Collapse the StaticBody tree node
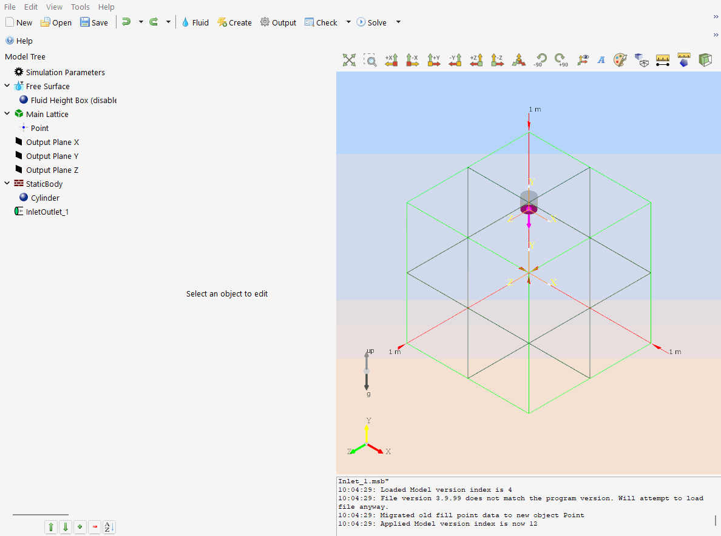This screenshot has height=536, width=721. click(x=7, y=184)
